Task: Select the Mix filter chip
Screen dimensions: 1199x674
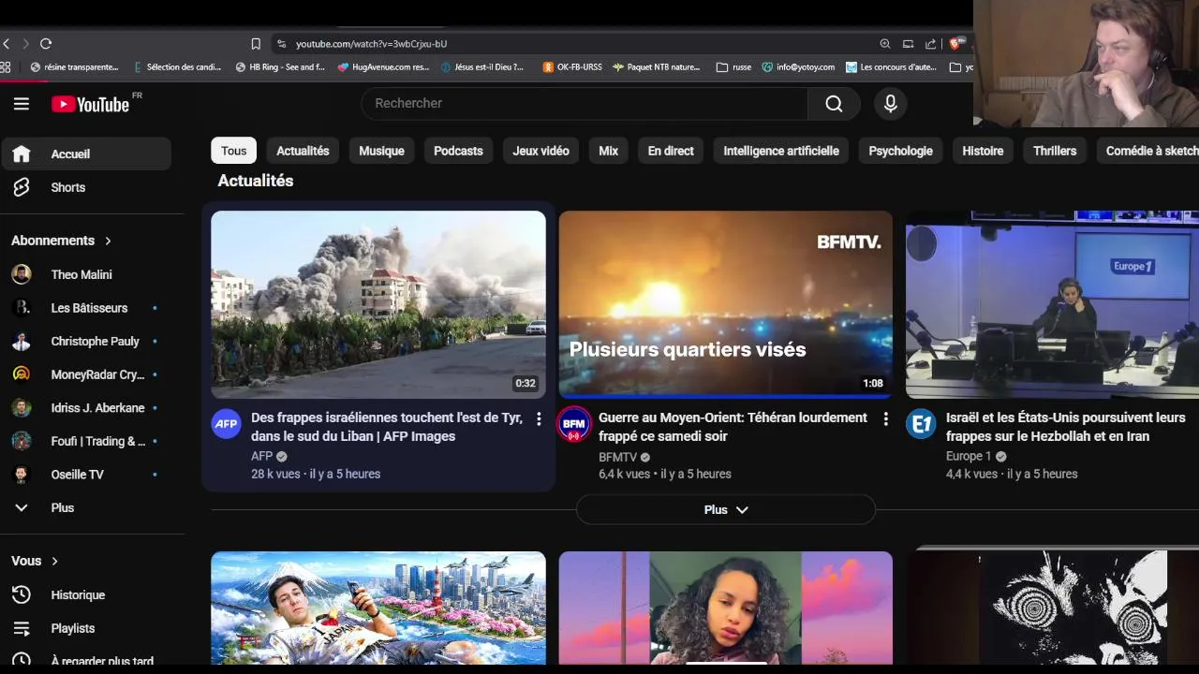Action: click(609, 151)
